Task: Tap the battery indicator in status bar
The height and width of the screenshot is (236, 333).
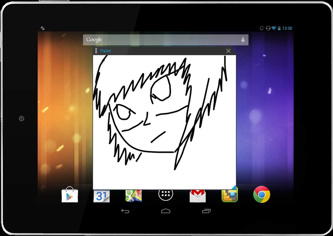Action: [x=279, y=28]
